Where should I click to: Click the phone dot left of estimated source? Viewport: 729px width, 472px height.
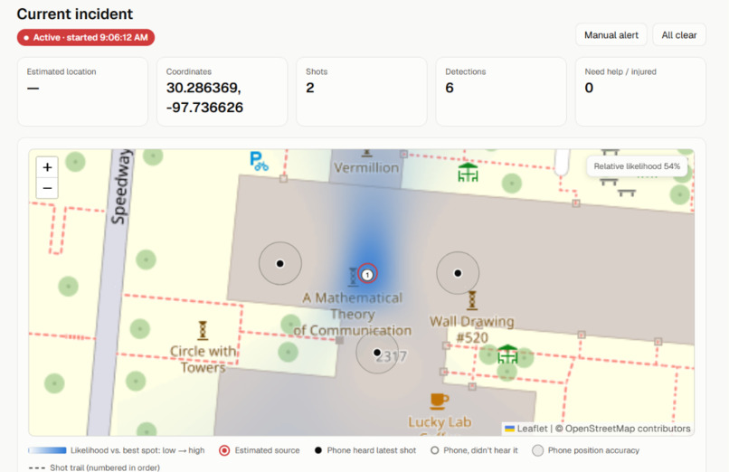point(279,263)
